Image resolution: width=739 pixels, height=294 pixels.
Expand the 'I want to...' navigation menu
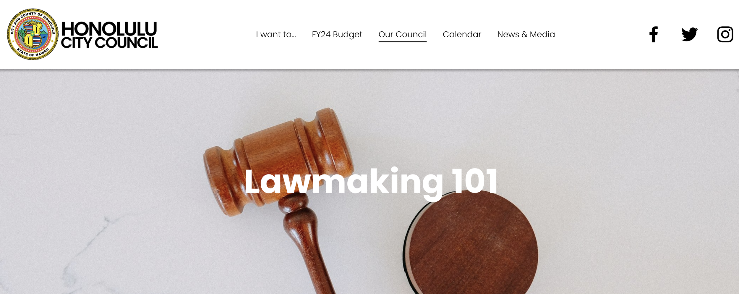(x=276, y=34)
